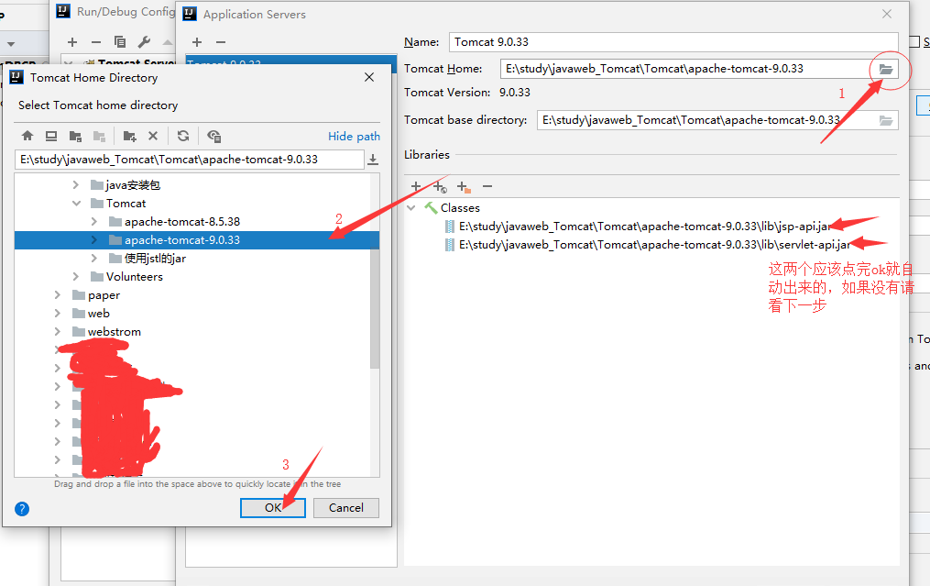
Task: Refresh the directory tree
Action: pyautogui.click(x=183, y=136)
